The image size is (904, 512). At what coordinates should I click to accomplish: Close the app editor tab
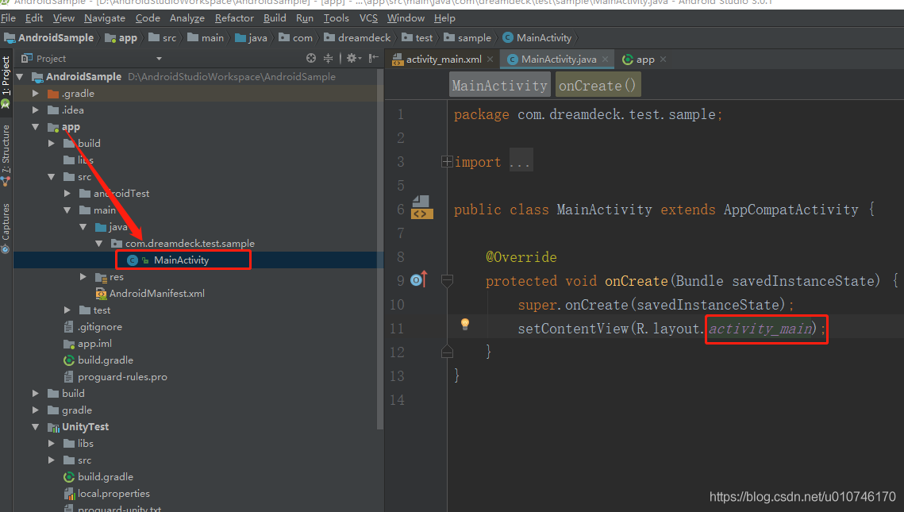coord(663,59)
